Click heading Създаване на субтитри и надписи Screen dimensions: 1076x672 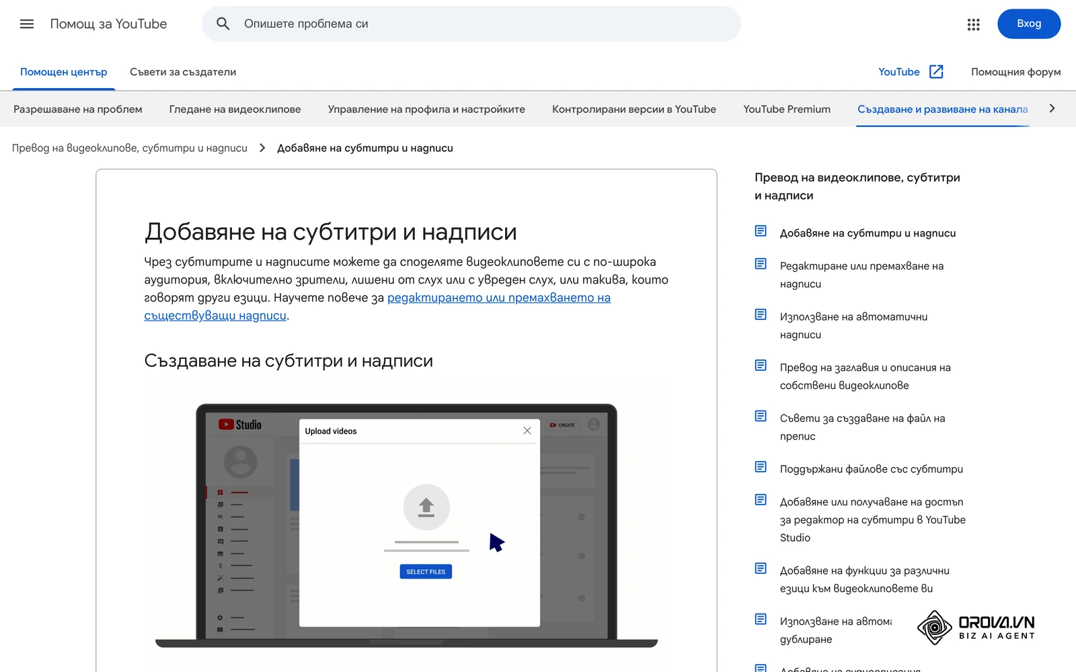click(x=289, y=361)
